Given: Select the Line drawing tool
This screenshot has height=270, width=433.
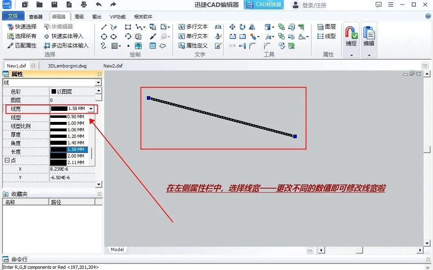Looking at the screenshot, I should [x=103, y=27].
